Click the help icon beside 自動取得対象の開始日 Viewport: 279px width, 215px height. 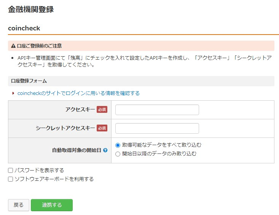point(105,150)
